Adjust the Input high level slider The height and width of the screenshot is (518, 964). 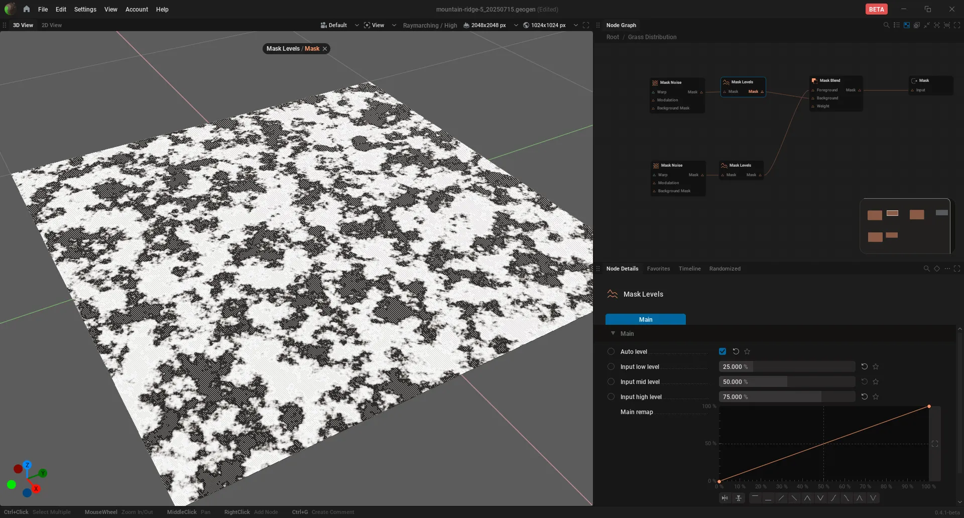point(787,397)
